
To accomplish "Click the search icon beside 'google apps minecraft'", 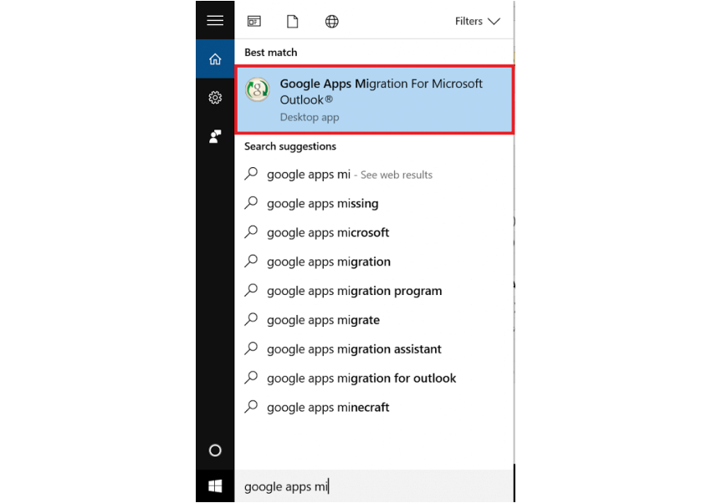I will click(x=251, y=406).
